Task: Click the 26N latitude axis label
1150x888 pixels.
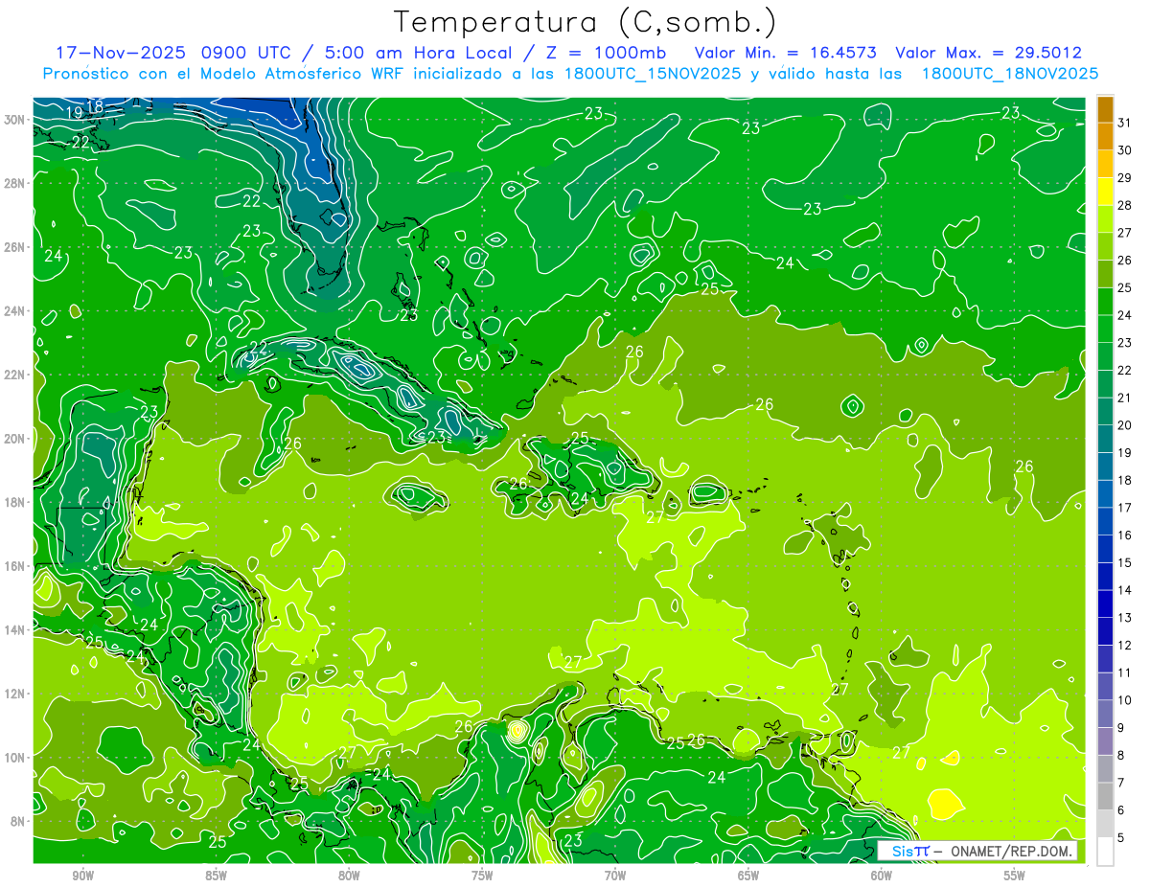Action: (14, 247)
